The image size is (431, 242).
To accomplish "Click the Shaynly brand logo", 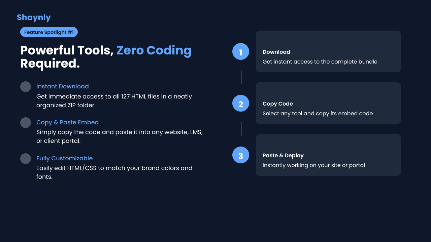I will coord(34,17).
